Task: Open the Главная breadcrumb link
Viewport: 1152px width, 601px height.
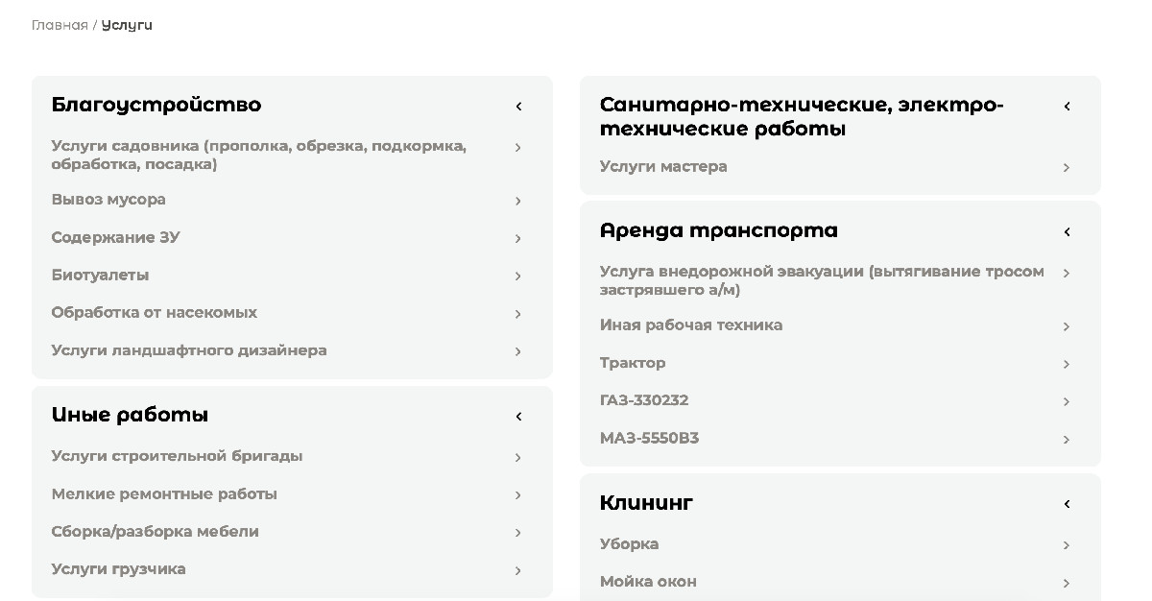Action: point(60,25)
